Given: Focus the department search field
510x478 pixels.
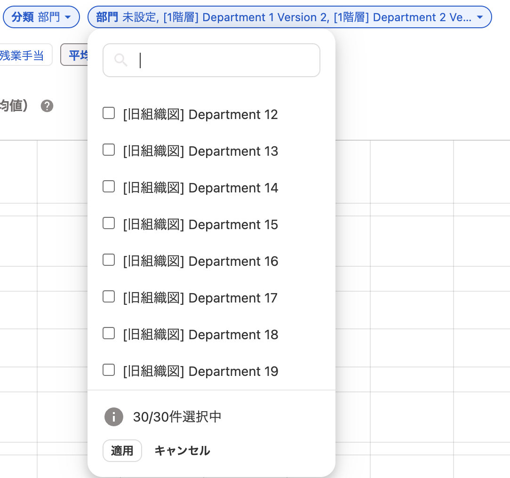Looking at the screenshot, I should (x=211, y=60).
